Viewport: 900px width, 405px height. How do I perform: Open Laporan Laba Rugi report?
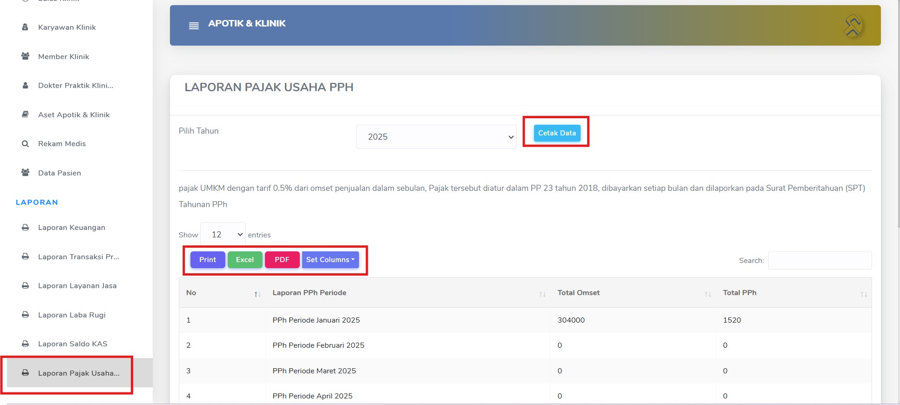[72, 315]
